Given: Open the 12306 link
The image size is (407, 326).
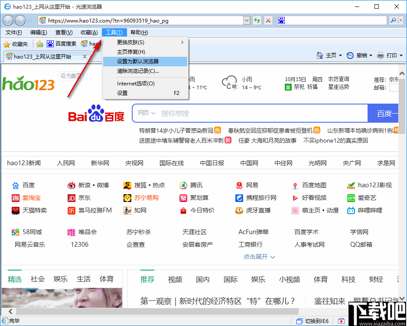Looking at the screenshot, I should pyautogui.click(x=79, y=244).
